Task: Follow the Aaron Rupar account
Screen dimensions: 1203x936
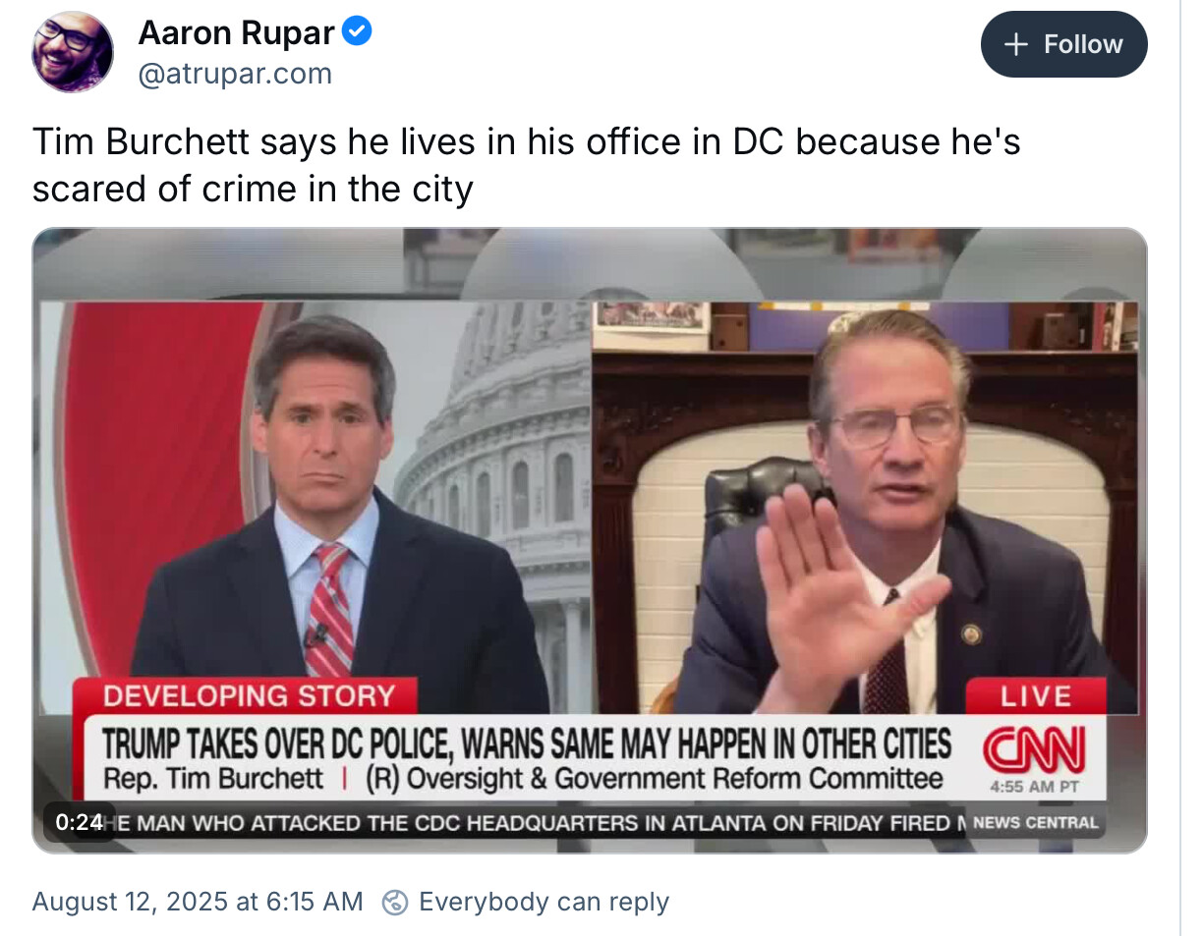Action: point(1063,44)
